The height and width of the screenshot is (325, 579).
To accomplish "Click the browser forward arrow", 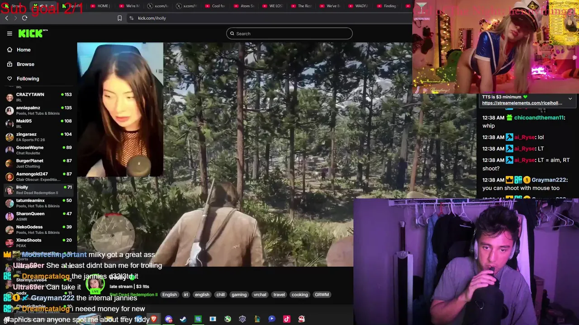I will tap(15, 18).
